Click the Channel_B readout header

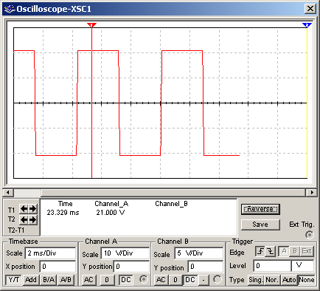[x=171, y=204]
